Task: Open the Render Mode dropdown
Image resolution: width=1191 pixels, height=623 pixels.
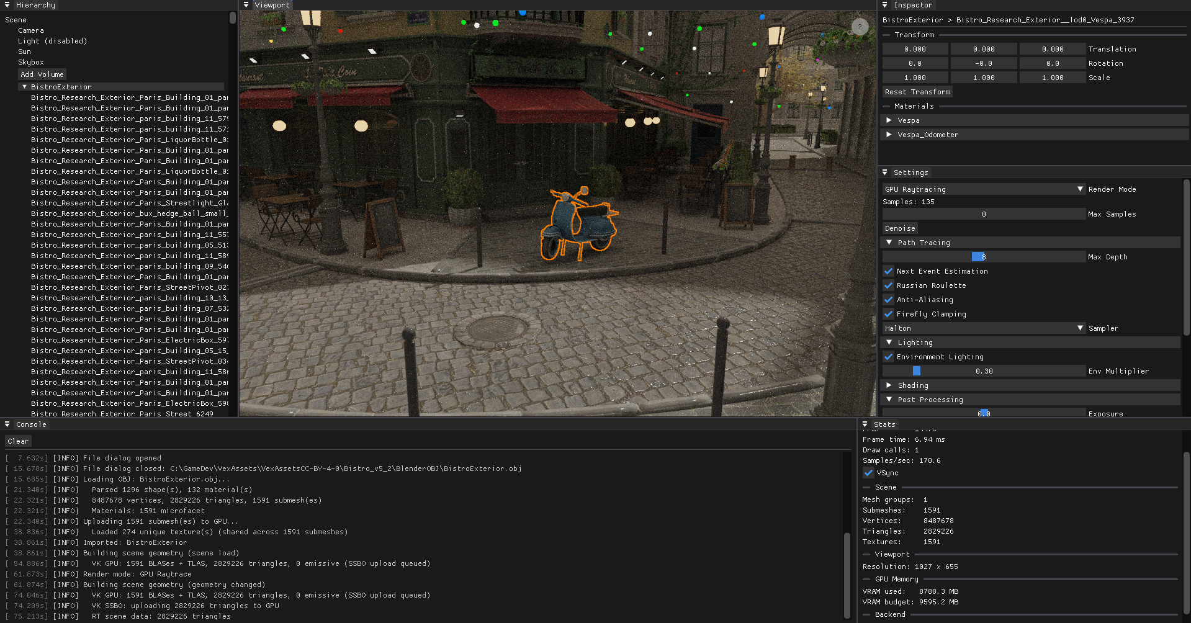Action: click(x=983, y=189)
